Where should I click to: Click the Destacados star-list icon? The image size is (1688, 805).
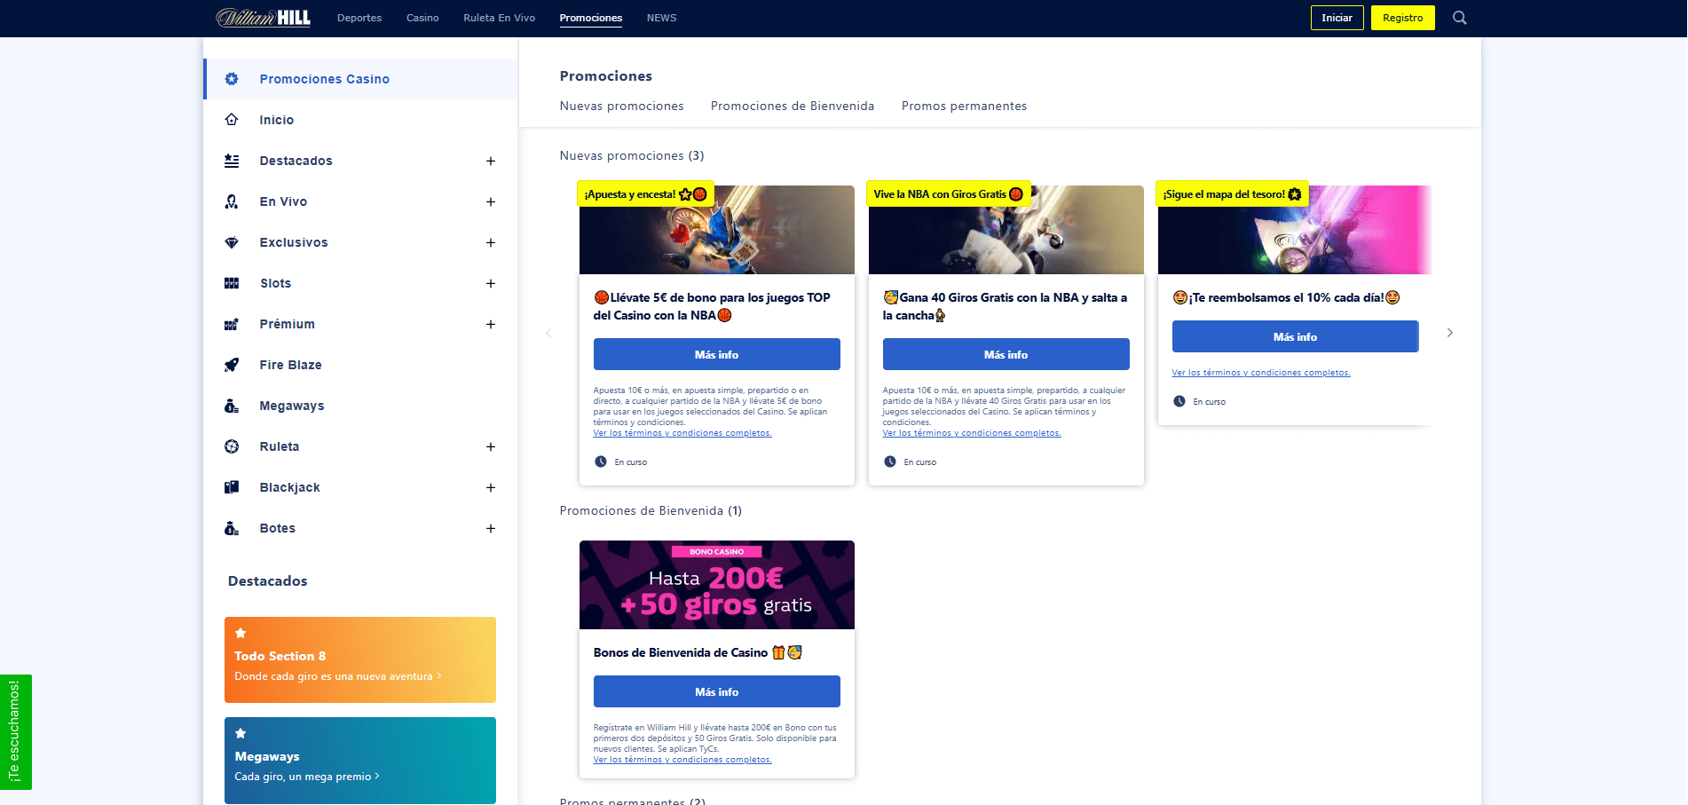[232, 161]
